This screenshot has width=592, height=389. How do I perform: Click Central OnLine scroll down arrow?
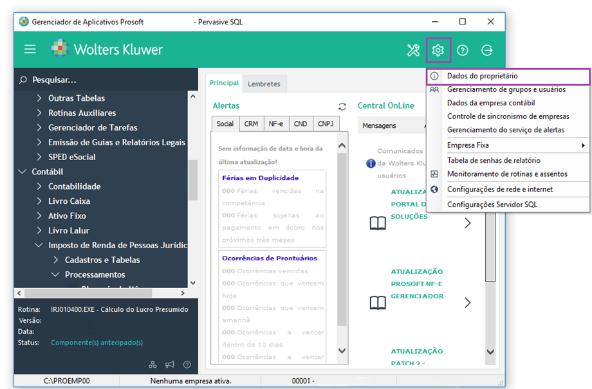pos(490,352)
